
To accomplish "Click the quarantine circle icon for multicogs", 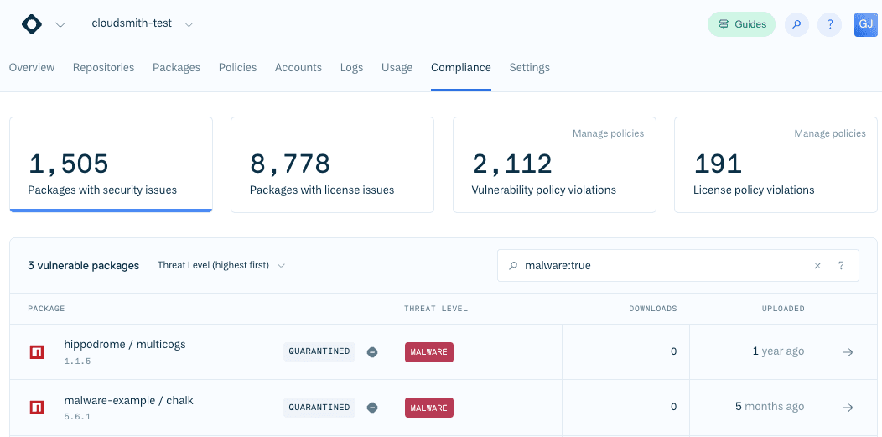I will click(x=371, y=352).
